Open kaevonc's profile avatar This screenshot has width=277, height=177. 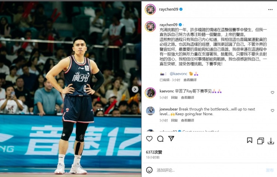tap(150, 93)
